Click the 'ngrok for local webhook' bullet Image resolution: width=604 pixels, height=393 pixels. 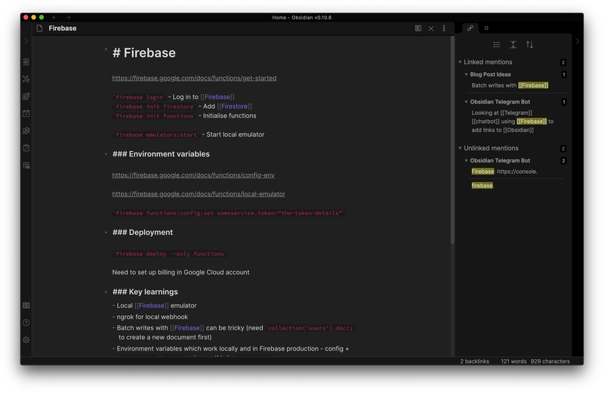[150, 317]
